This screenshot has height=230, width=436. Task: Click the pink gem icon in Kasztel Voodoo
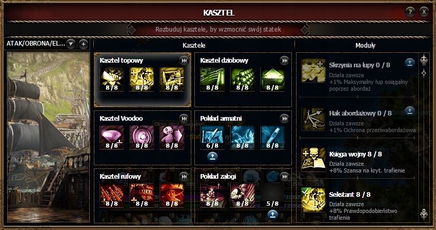pyautogui.click(x=112, y=137)
